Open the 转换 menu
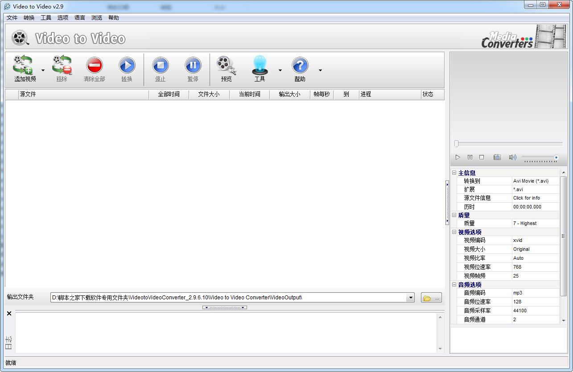The height and width of the screenshot is (372, 573). click(29, 18)
